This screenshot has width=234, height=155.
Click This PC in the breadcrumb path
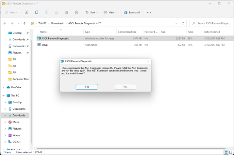click(x=43, y=23)
